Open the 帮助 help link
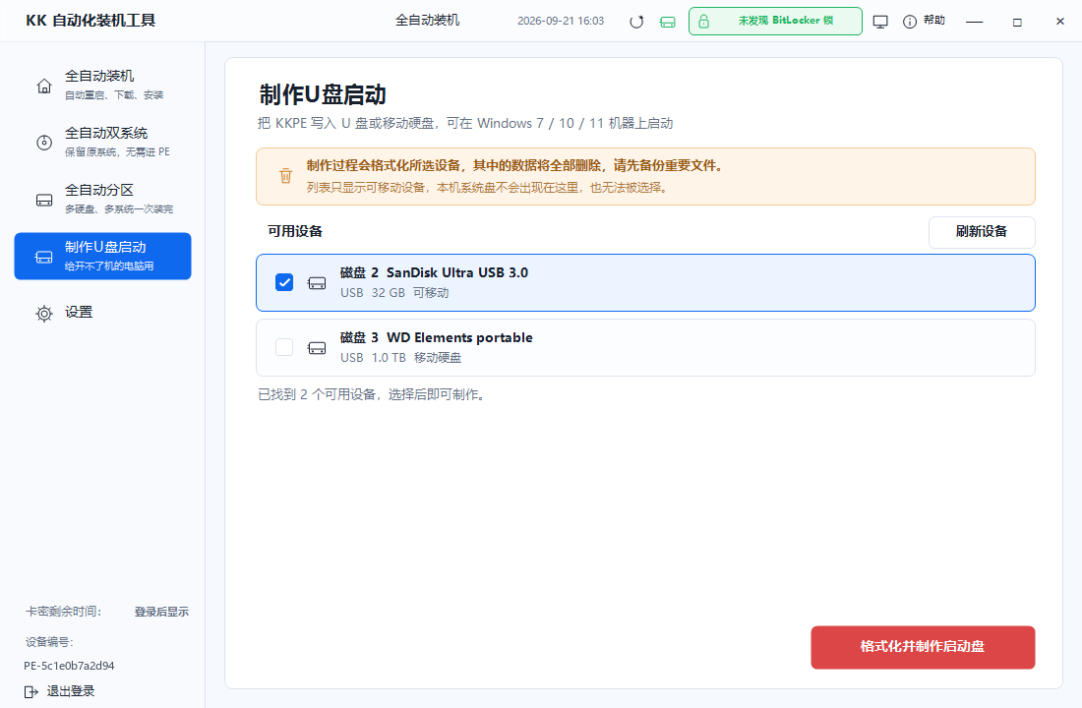The image size is (1082, 708). click(x=934, y=21)
